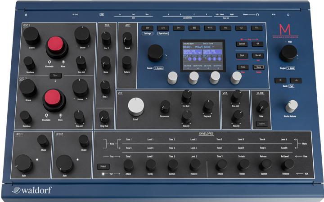Click the Master Volume knob

[x=292, y=106]
